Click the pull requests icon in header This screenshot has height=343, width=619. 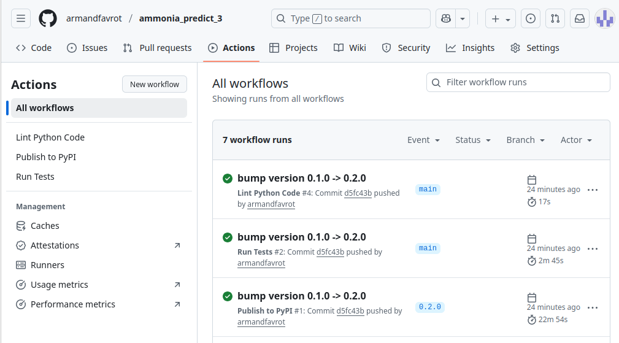click(555, 18)
